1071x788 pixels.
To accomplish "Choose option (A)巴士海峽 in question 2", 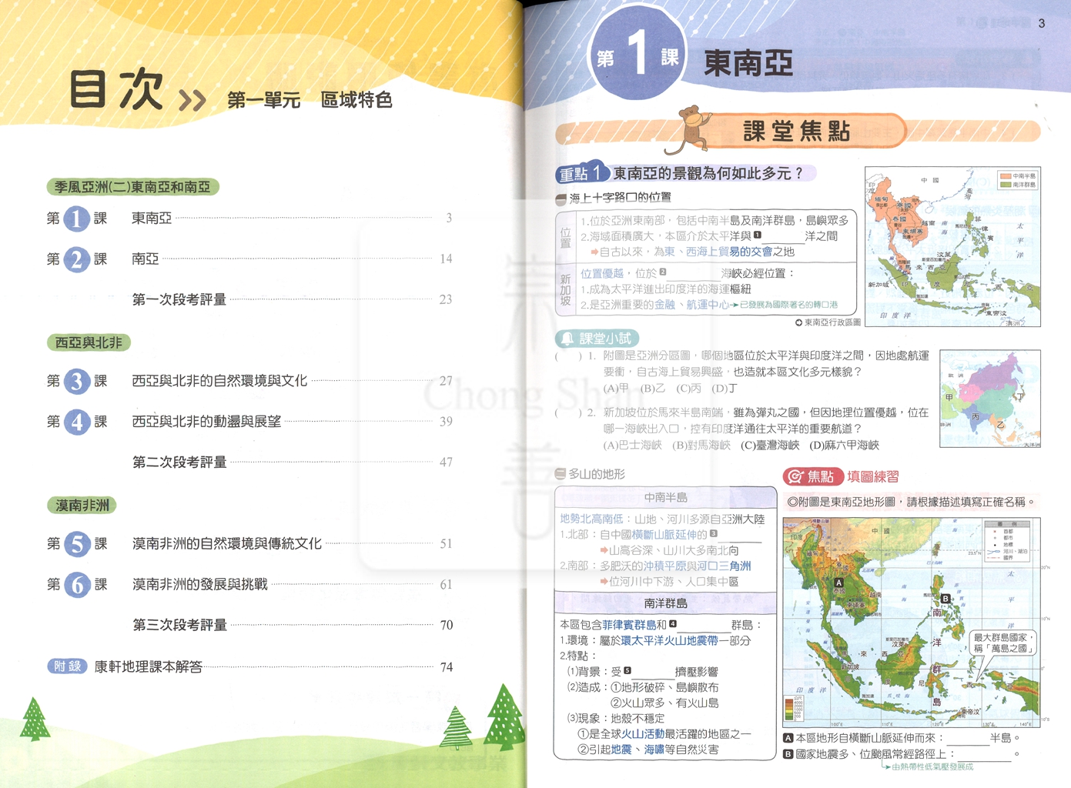I will pos(632,445).
